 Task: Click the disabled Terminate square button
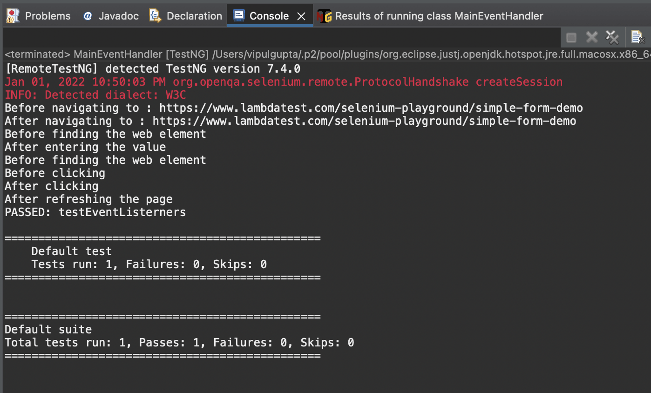tap(571, 37)
